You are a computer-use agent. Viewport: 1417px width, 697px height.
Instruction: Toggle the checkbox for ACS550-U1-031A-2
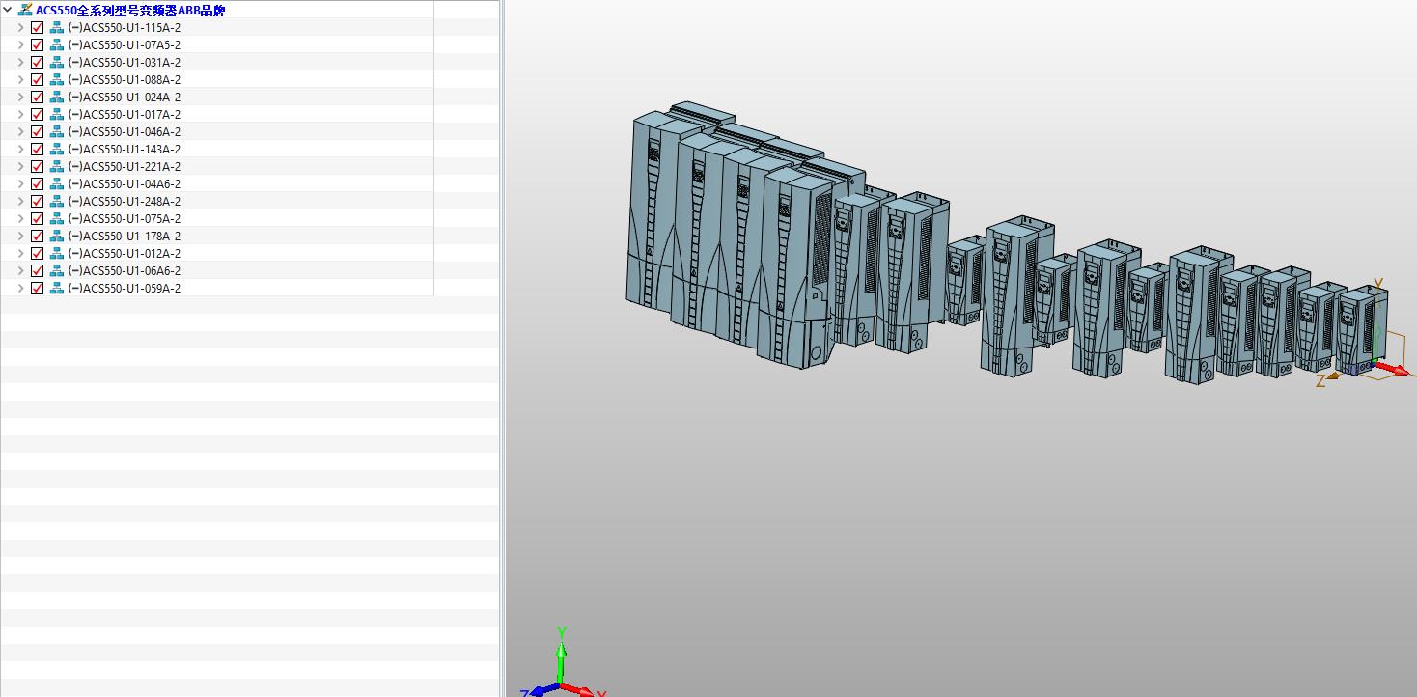coord(38,63)
